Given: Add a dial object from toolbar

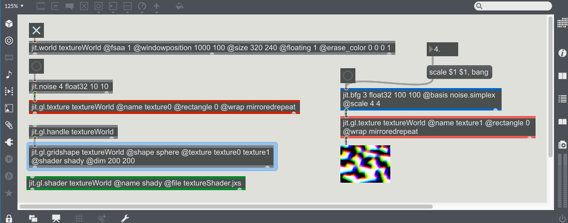Looking at the screenshot, I should point(142,6).
